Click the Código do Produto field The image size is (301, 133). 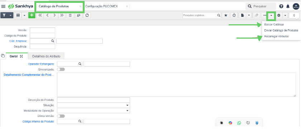tap(42, 36)
